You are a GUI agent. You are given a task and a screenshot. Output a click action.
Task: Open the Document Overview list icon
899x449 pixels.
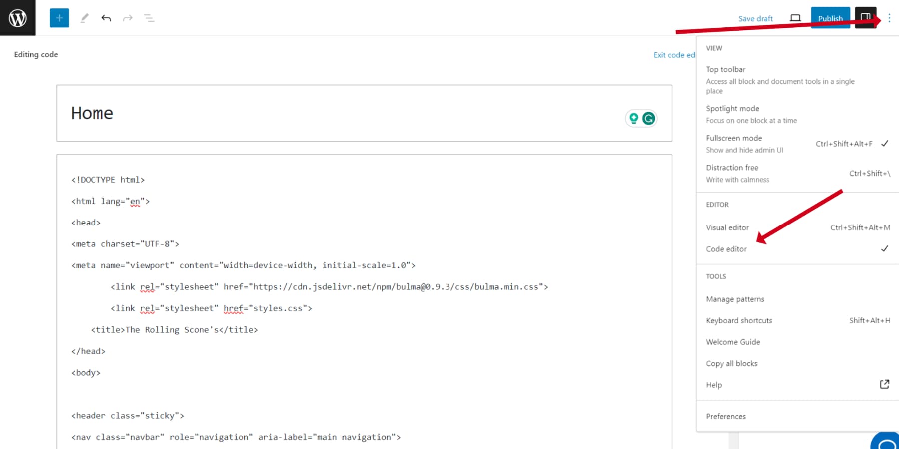(149, 18)
